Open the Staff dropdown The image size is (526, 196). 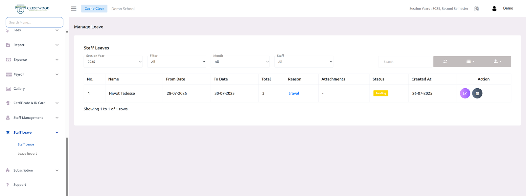pyautogui.click(x=304, y=62)
